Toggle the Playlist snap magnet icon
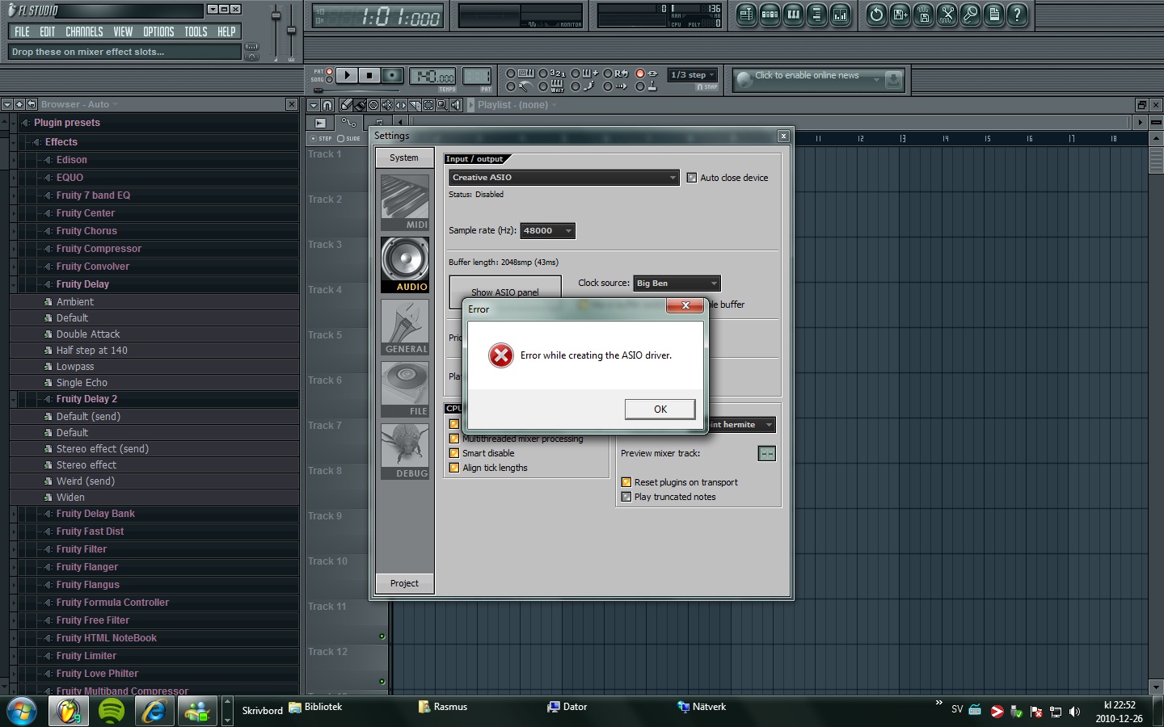The height and width of the screenshot is (727, 1164). (327, 105)
